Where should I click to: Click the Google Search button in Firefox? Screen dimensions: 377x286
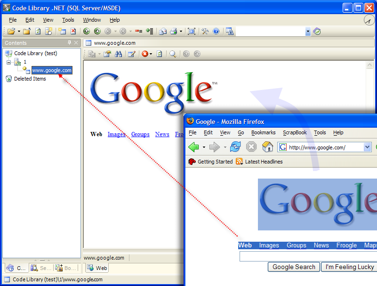[294, 267]
